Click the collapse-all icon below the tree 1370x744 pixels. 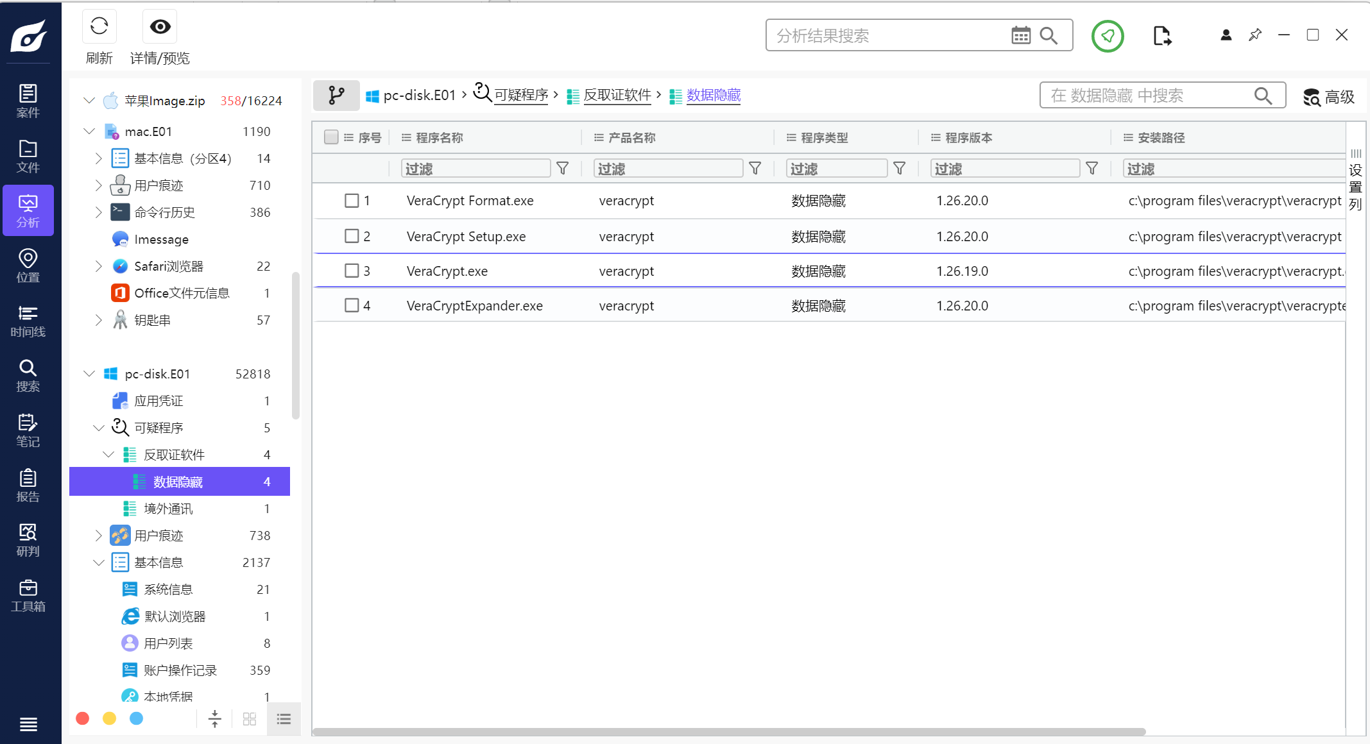[x=215, y=719]
